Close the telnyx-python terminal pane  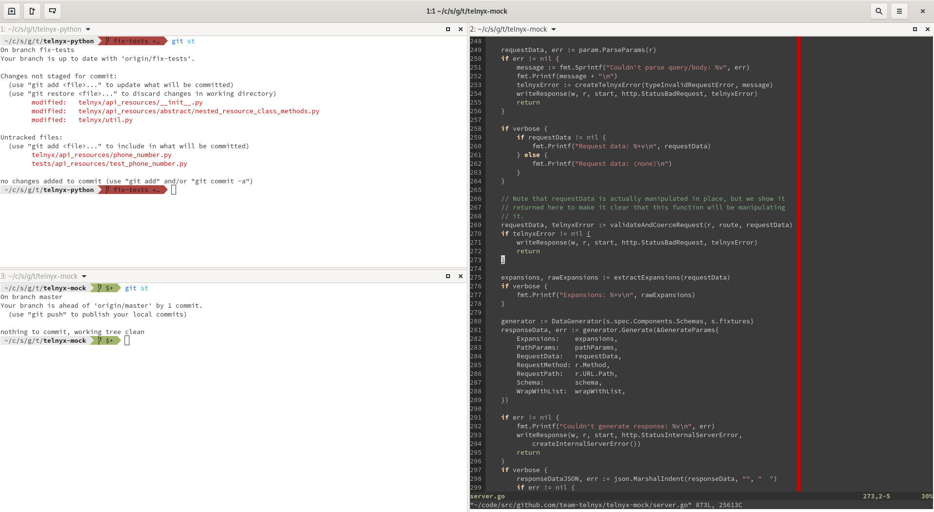pyautogui.click(x=461, y=29)
